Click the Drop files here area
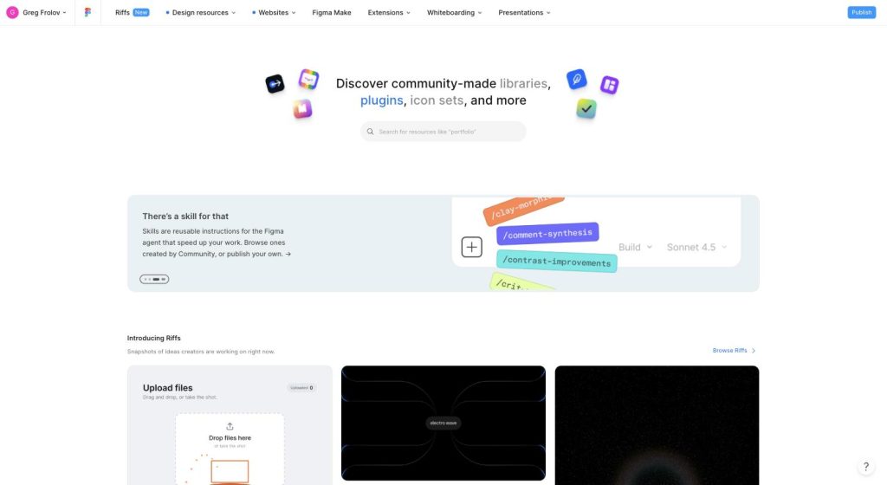Viewport: 887px width, 485px height. coord(230,449)
